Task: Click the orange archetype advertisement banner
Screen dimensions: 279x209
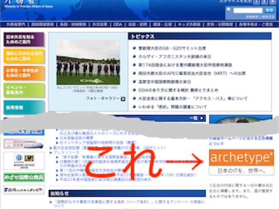Action: (241, 162)
